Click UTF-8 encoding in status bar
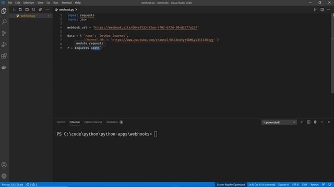The width and height of the screenshot is (334, 187). click(295, 184)
